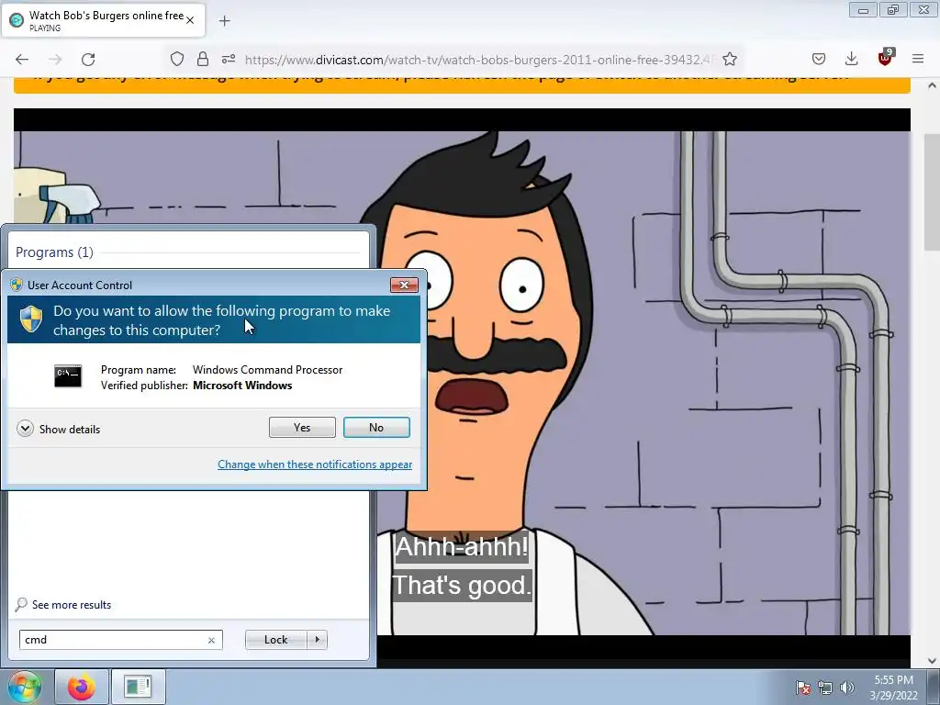Click the Firefox forward arrow
Image resolution: width=940 pixels, height=705 pixels.
tap(55, 60)
